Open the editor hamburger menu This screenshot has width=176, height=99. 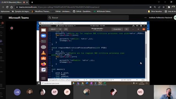(127, 29)
